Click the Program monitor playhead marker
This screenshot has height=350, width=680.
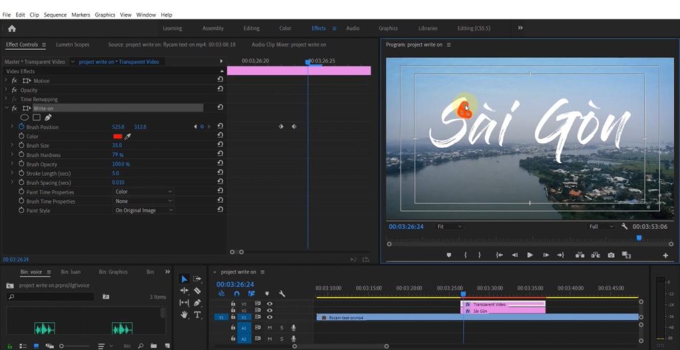pos(639,238)
